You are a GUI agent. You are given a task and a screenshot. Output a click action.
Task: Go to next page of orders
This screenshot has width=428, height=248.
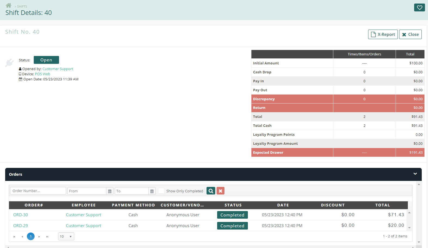(x=39, y=237)
